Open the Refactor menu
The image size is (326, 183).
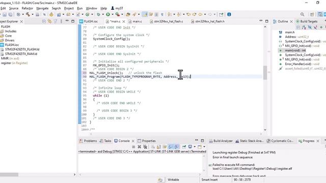click(x=27, y=8)
